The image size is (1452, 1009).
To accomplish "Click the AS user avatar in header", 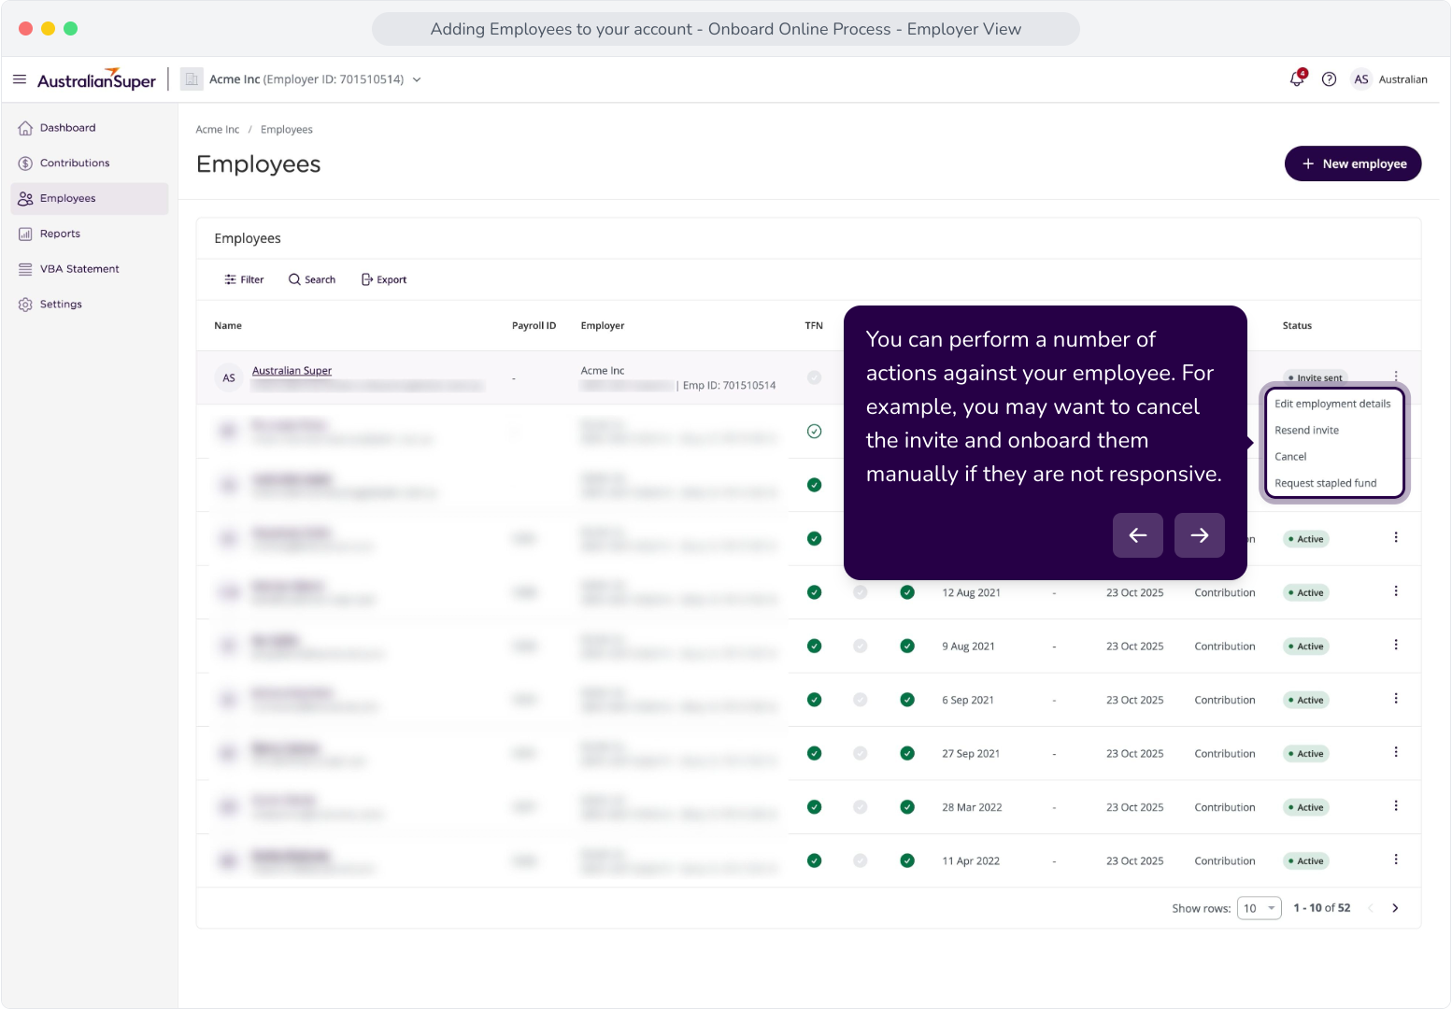I will [1361, 79].
